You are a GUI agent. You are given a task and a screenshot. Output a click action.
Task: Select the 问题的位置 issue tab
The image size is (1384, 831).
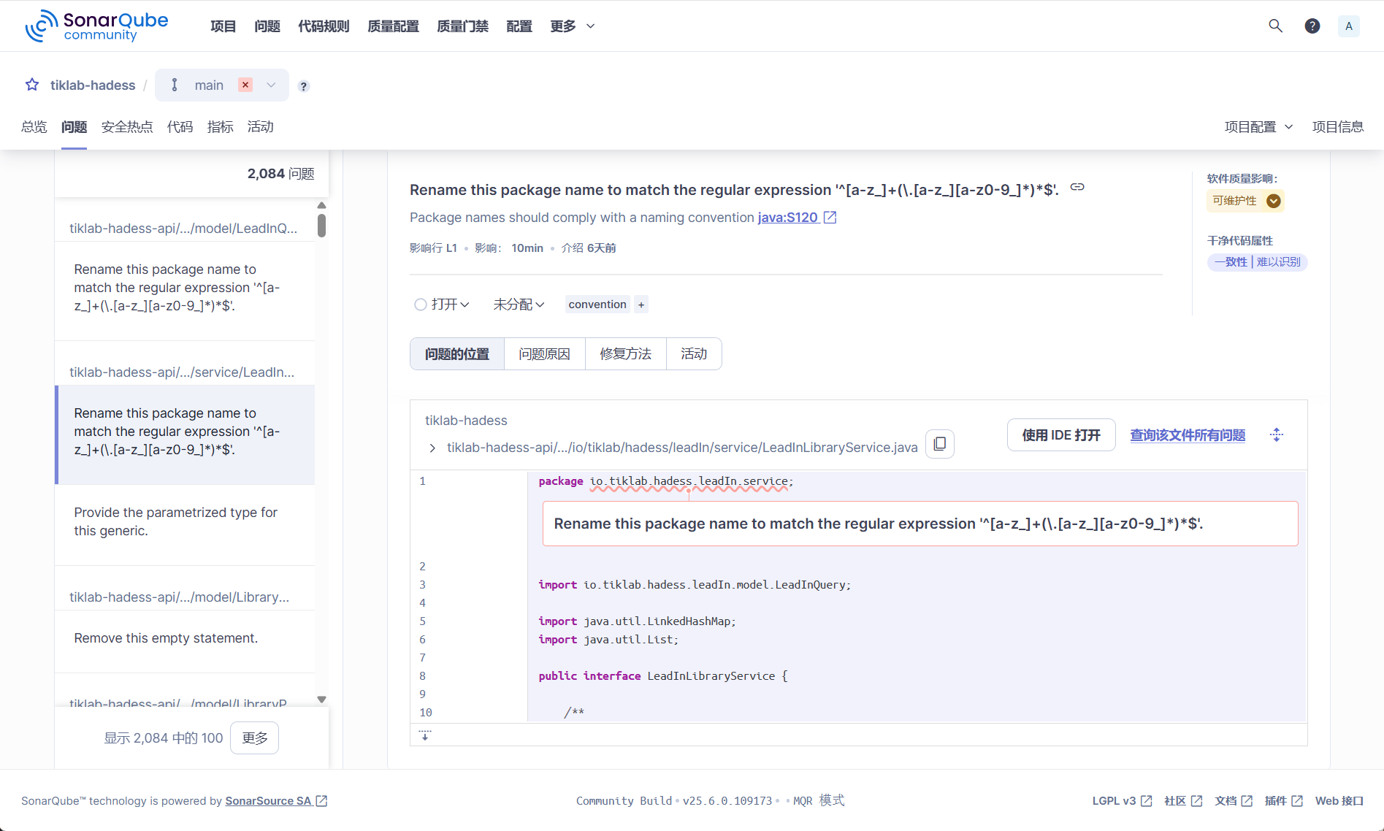click(x=457, y=354)
